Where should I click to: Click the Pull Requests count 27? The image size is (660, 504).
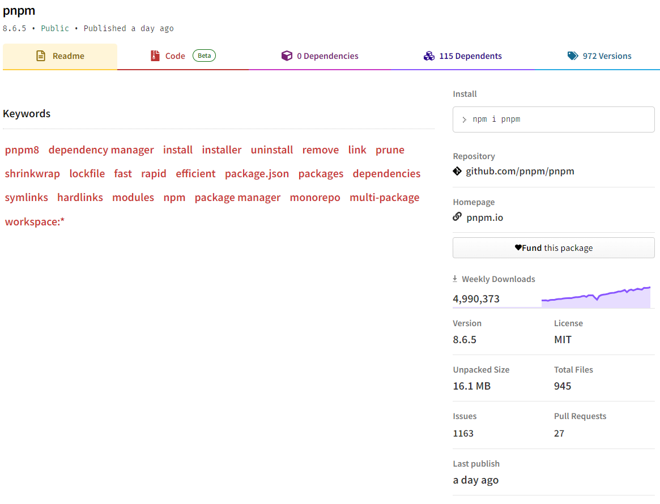[559, 433]
